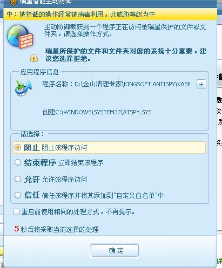Screen dimensions: 222x268
Task: Enable 重启前使用相同的处理方式 checkbox
Action: click(x=16, y=212)
